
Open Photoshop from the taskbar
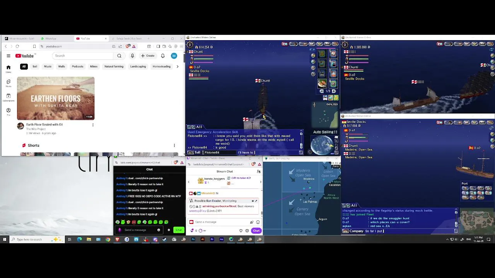(x=193, y=239)
